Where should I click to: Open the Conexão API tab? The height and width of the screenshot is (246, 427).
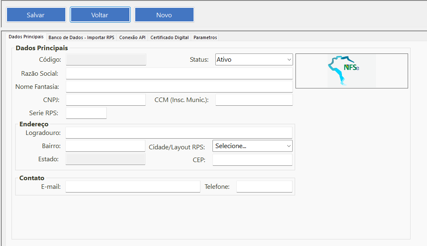(132, 37)
